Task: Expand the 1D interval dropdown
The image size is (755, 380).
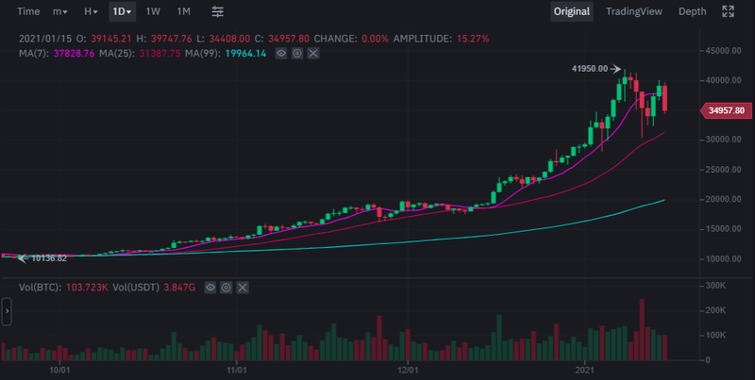Action: tap(123, 11)
